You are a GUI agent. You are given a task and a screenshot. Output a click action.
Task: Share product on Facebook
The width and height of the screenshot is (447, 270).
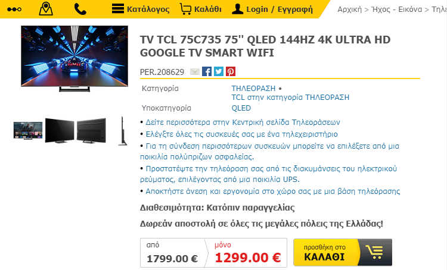pyautogui.click(x=207, y=71)
